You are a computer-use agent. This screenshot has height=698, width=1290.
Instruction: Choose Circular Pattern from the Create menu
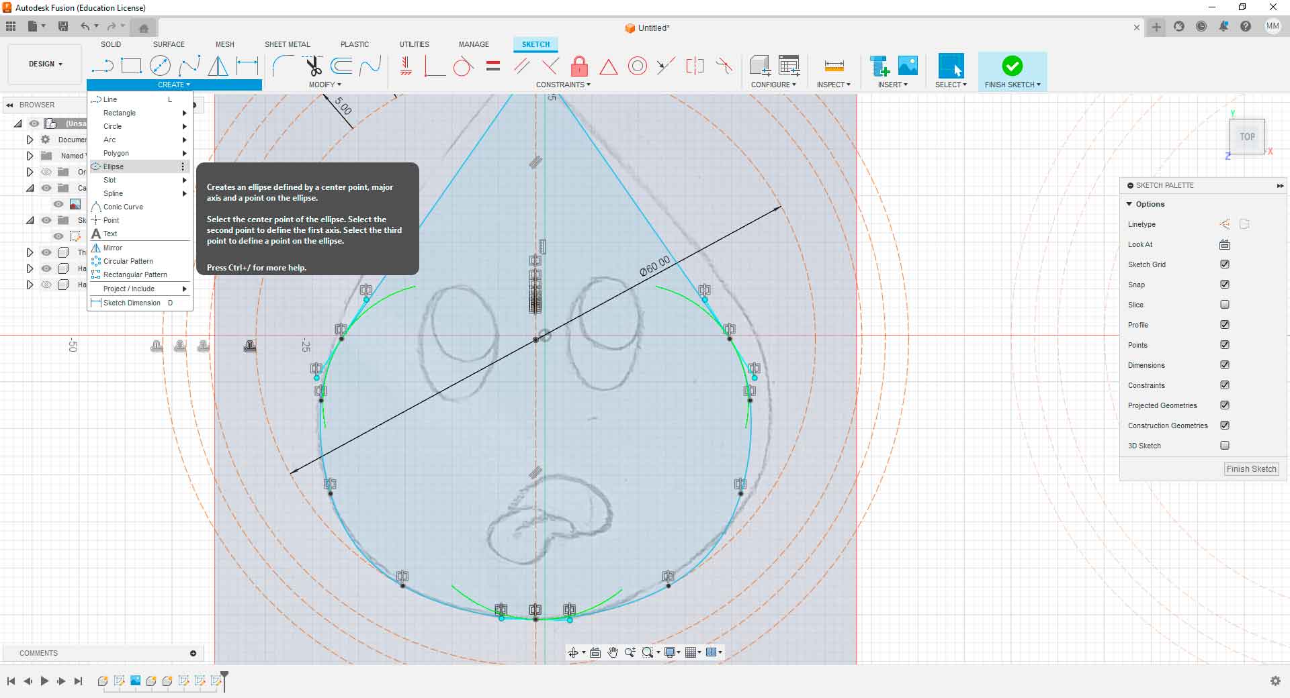pos(140,261)
